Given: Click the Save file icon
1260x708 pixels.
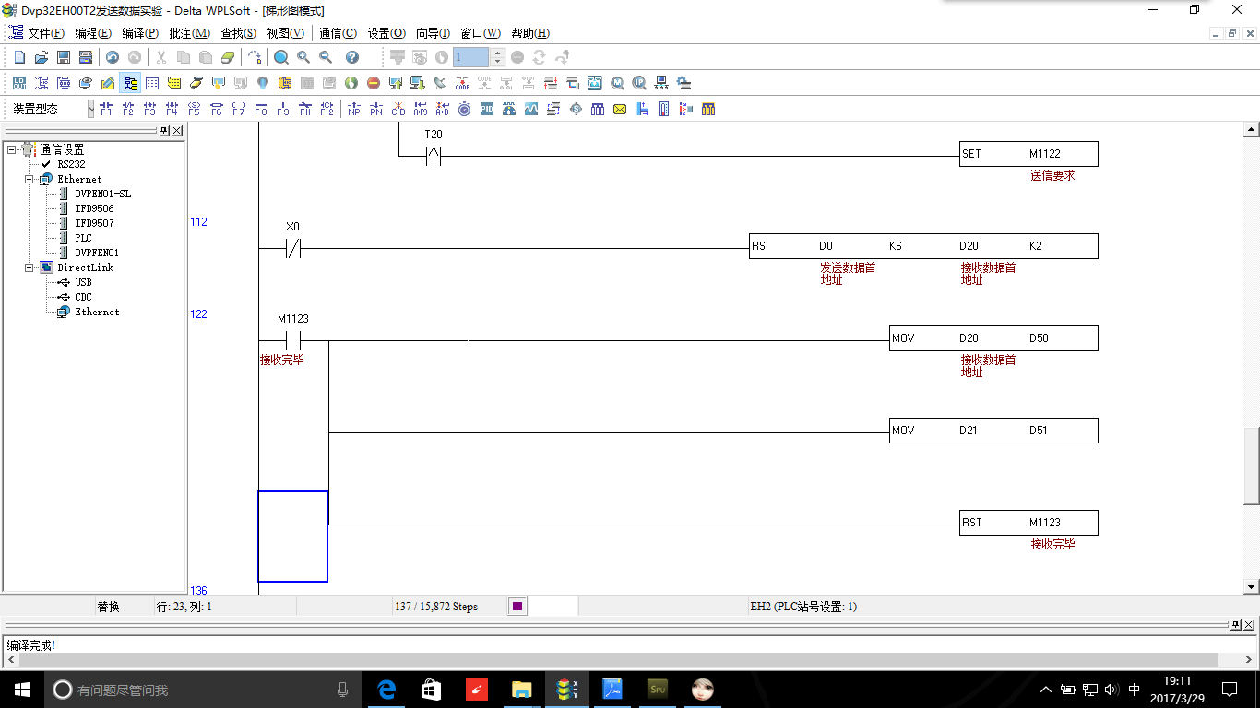Looking at the screenshot, I should [64, 57].
